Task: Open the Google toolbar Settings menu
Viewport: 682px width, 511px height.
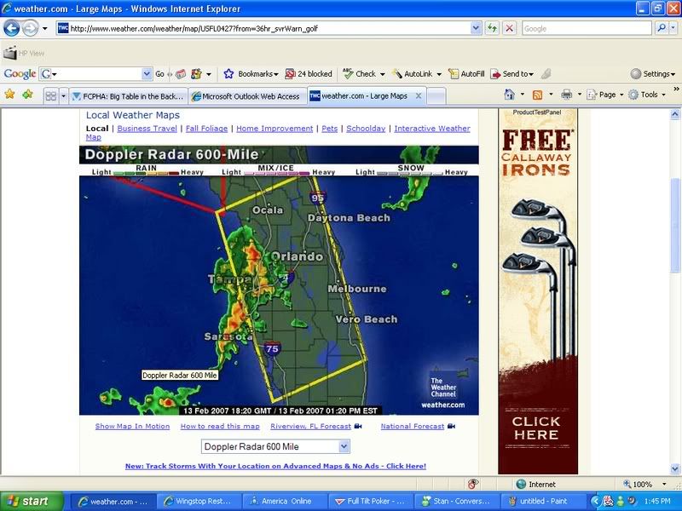Action: (653, 74)
